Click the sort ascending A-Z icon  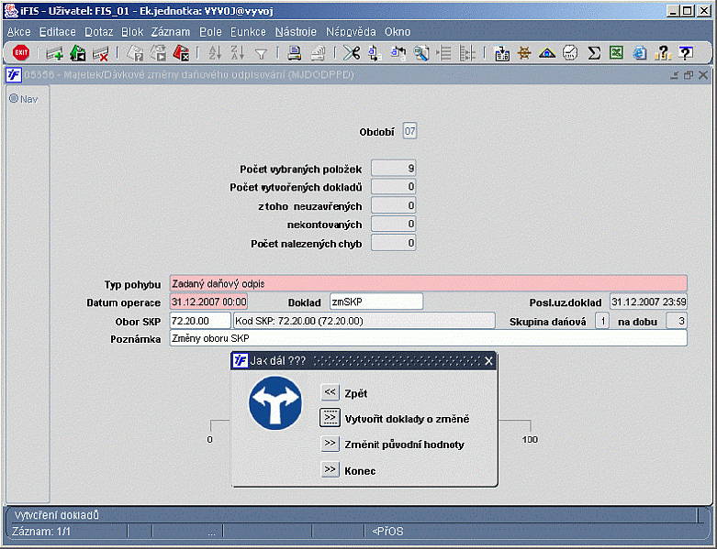point(215,53)
